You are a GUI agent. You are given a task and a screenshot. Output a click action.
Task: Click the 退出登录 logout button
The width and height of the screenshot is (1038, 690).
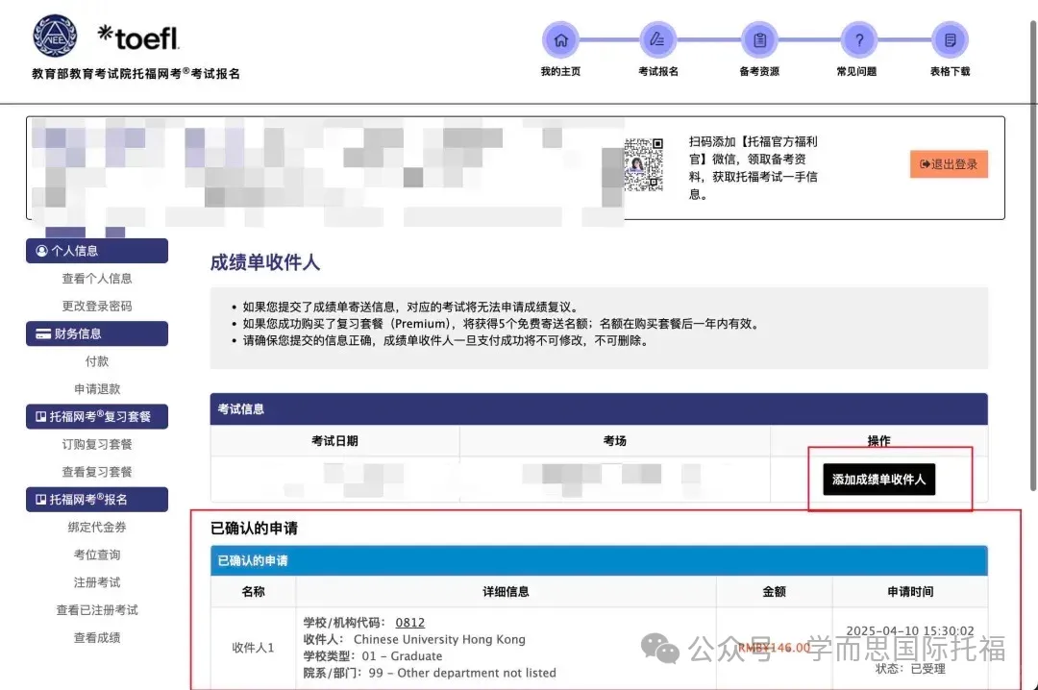pyautogui.click(x=949, y=163)
